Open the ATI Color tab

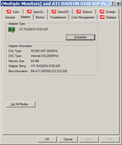point(13,12)
